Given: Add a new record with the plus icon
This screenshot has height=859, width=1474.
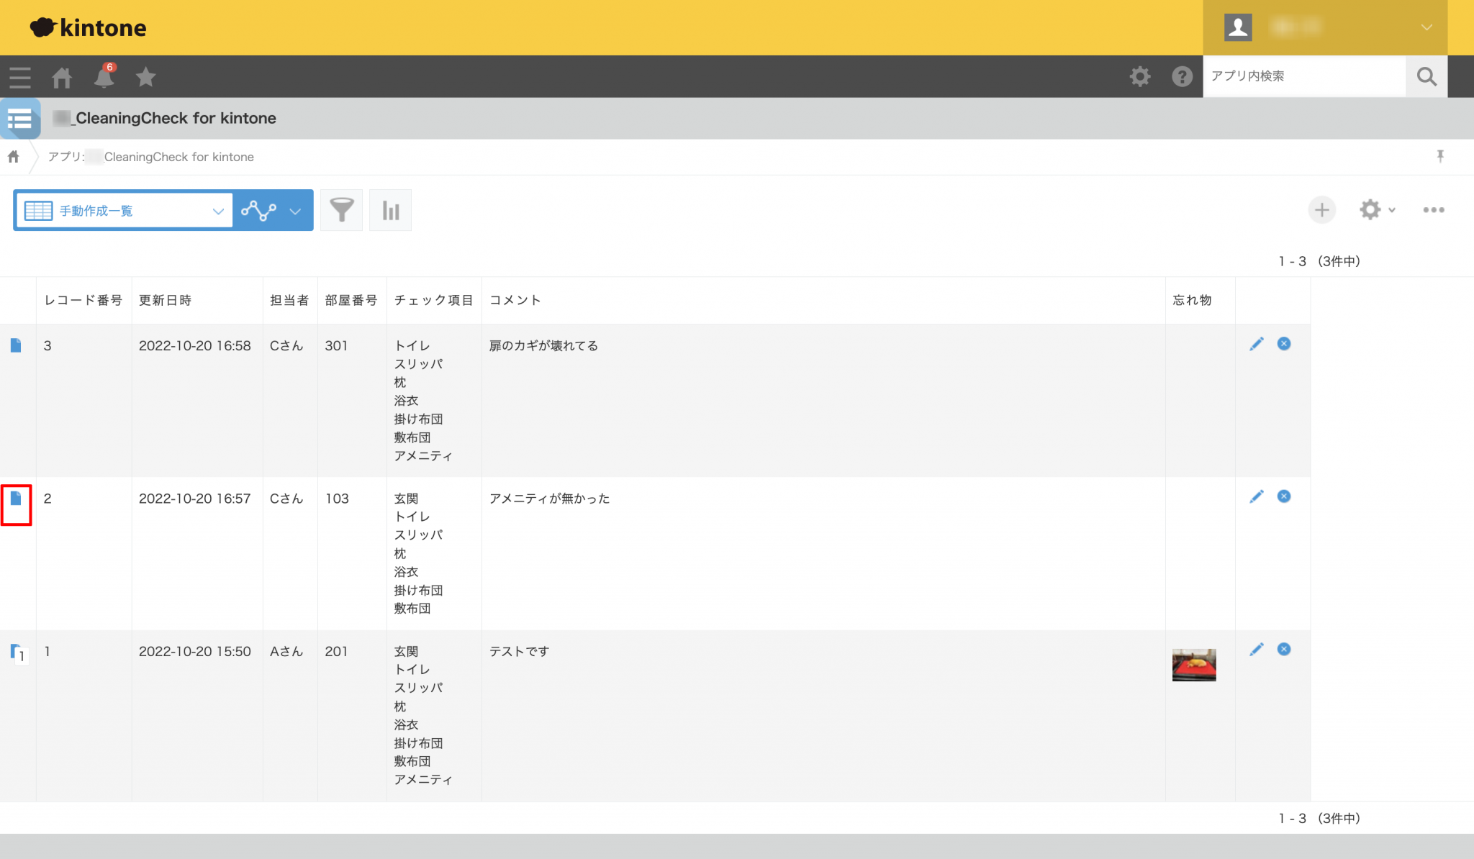Looking at the screenshot, I should pyautogui.click(x=1321, y=209).
